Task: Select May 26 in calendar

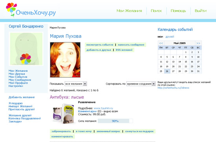Action: [x=167, y=71]
